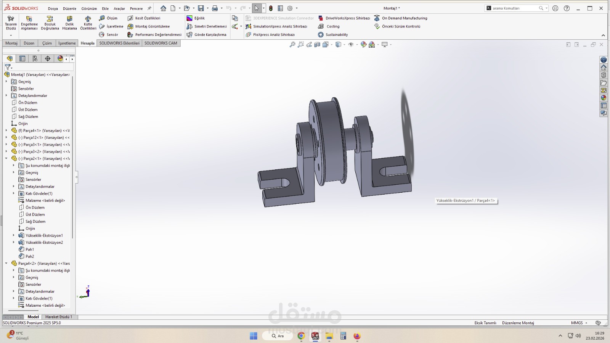Open the FeatureManager filter funnel dropdown
Screen dimensions: 610x343
click(x=8, y=68)
